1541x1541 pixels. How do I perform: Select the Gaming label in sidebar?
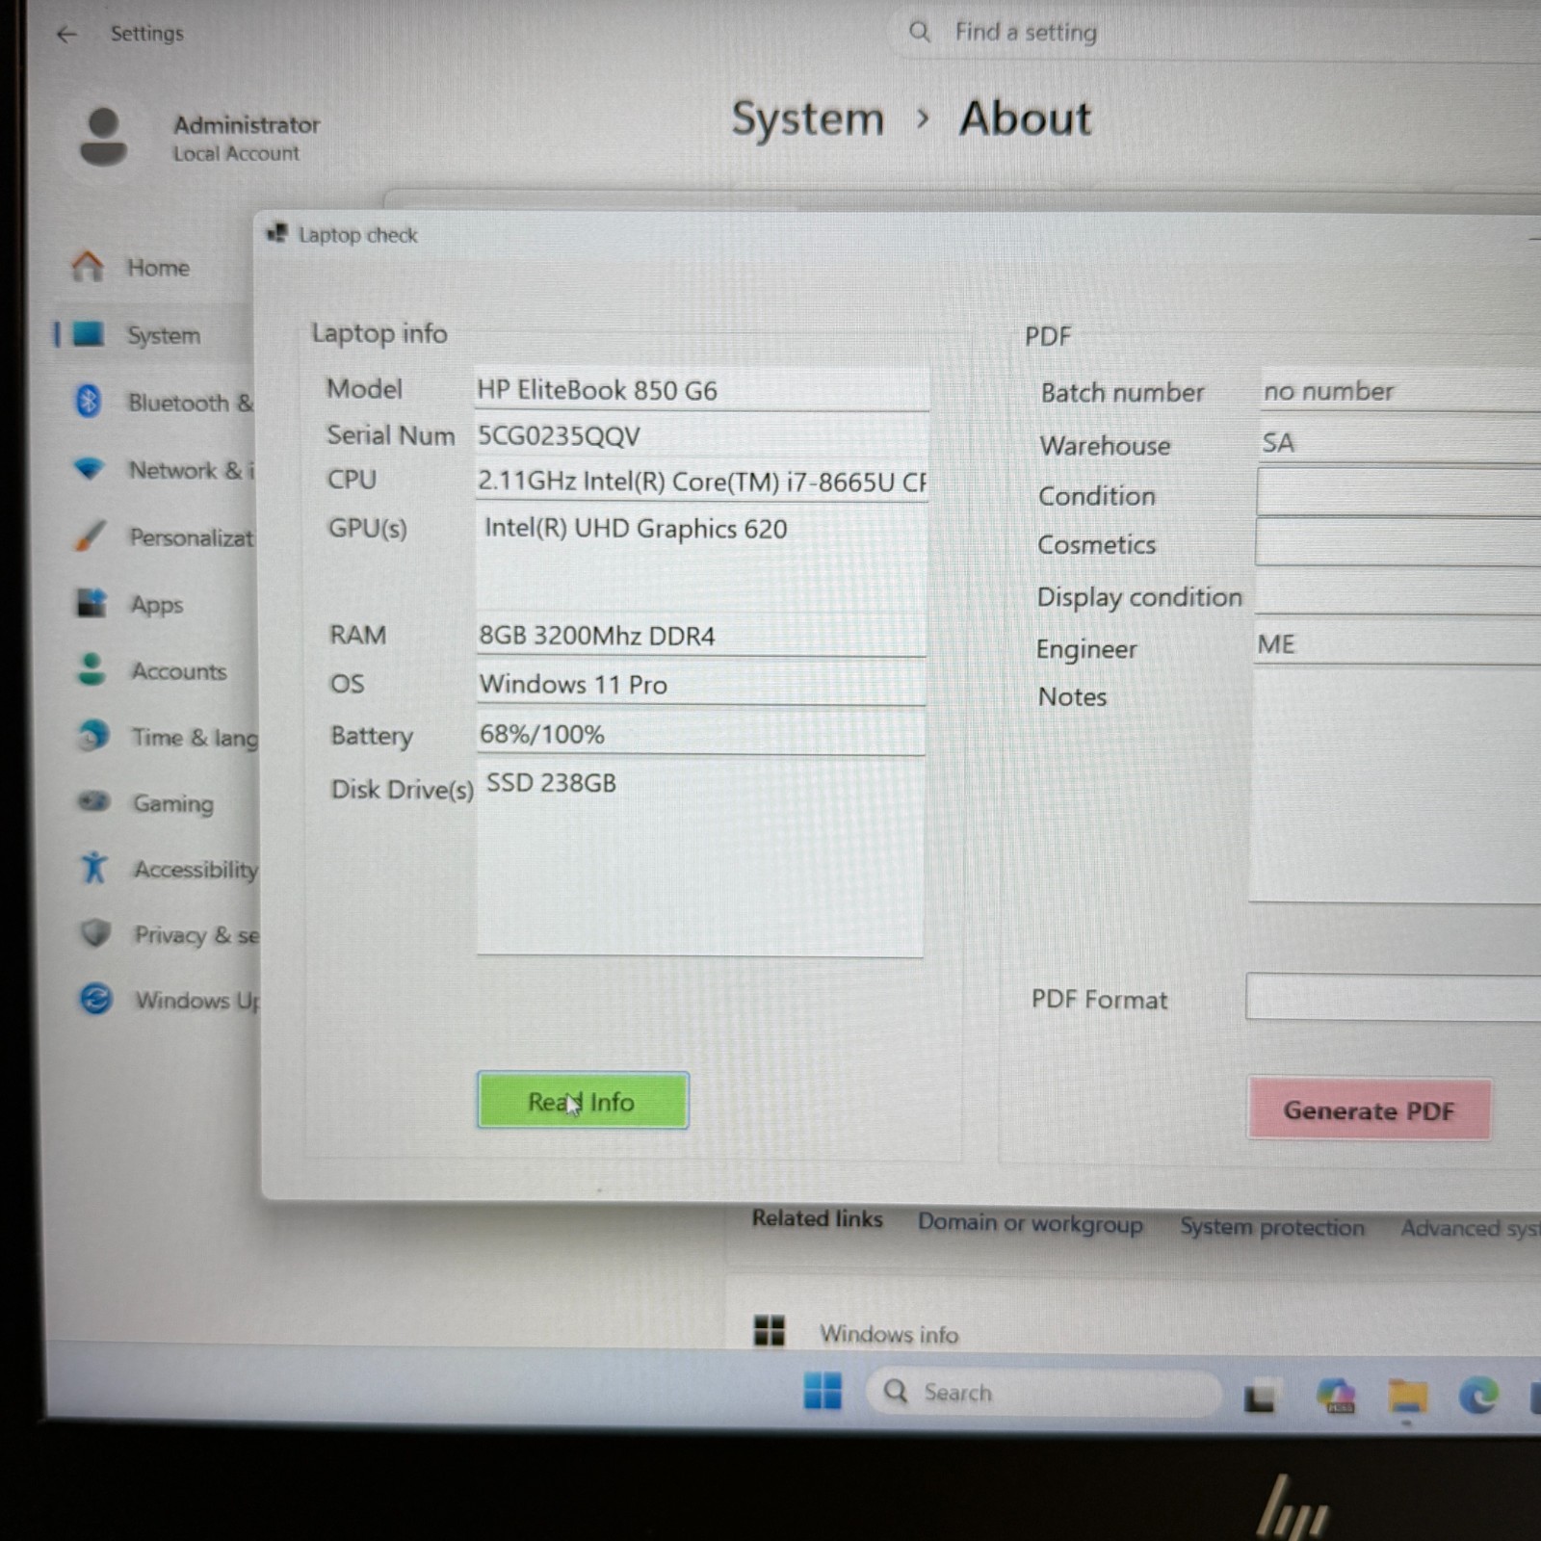click(173, 803)
